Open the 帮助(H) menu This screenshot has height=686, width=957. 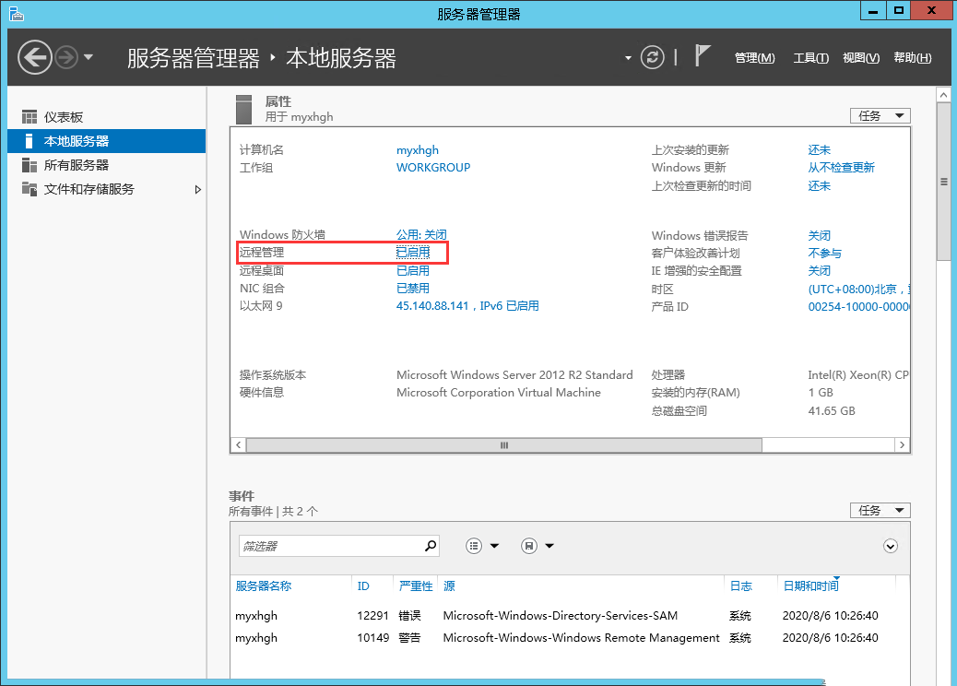click(913, 58)
